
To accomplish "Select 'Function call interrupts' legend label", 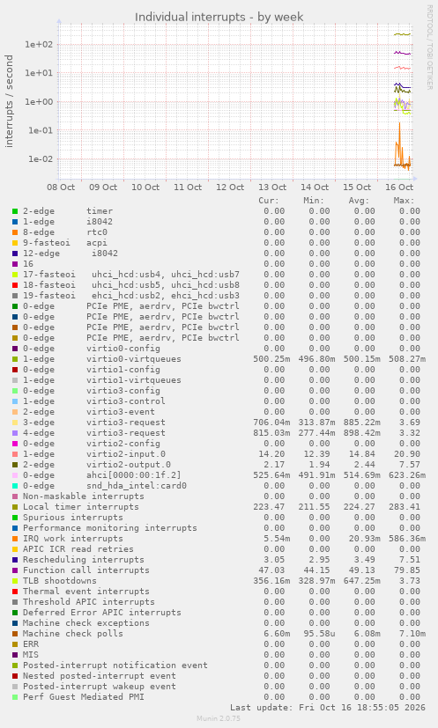I will (x=86, y=570).
